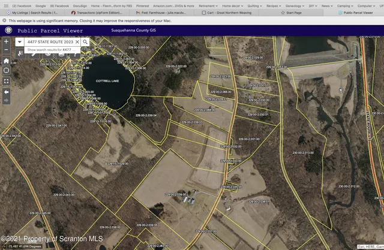Viewport: 384px width, 250px height.
Task: Go to previous map extent arrow
Action: pos(6,92)
